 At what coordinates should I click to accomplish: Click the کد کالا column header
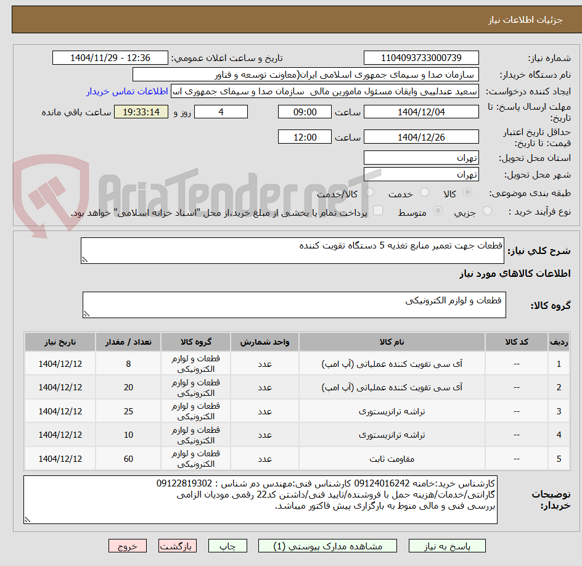pos(517,342)
